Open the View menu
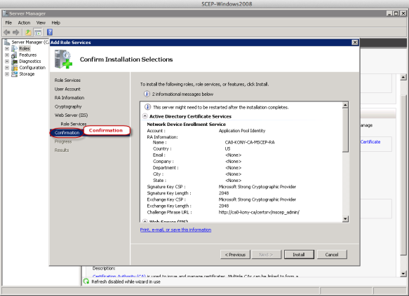Viewport: 409px width, 296px height. (41, 22)
